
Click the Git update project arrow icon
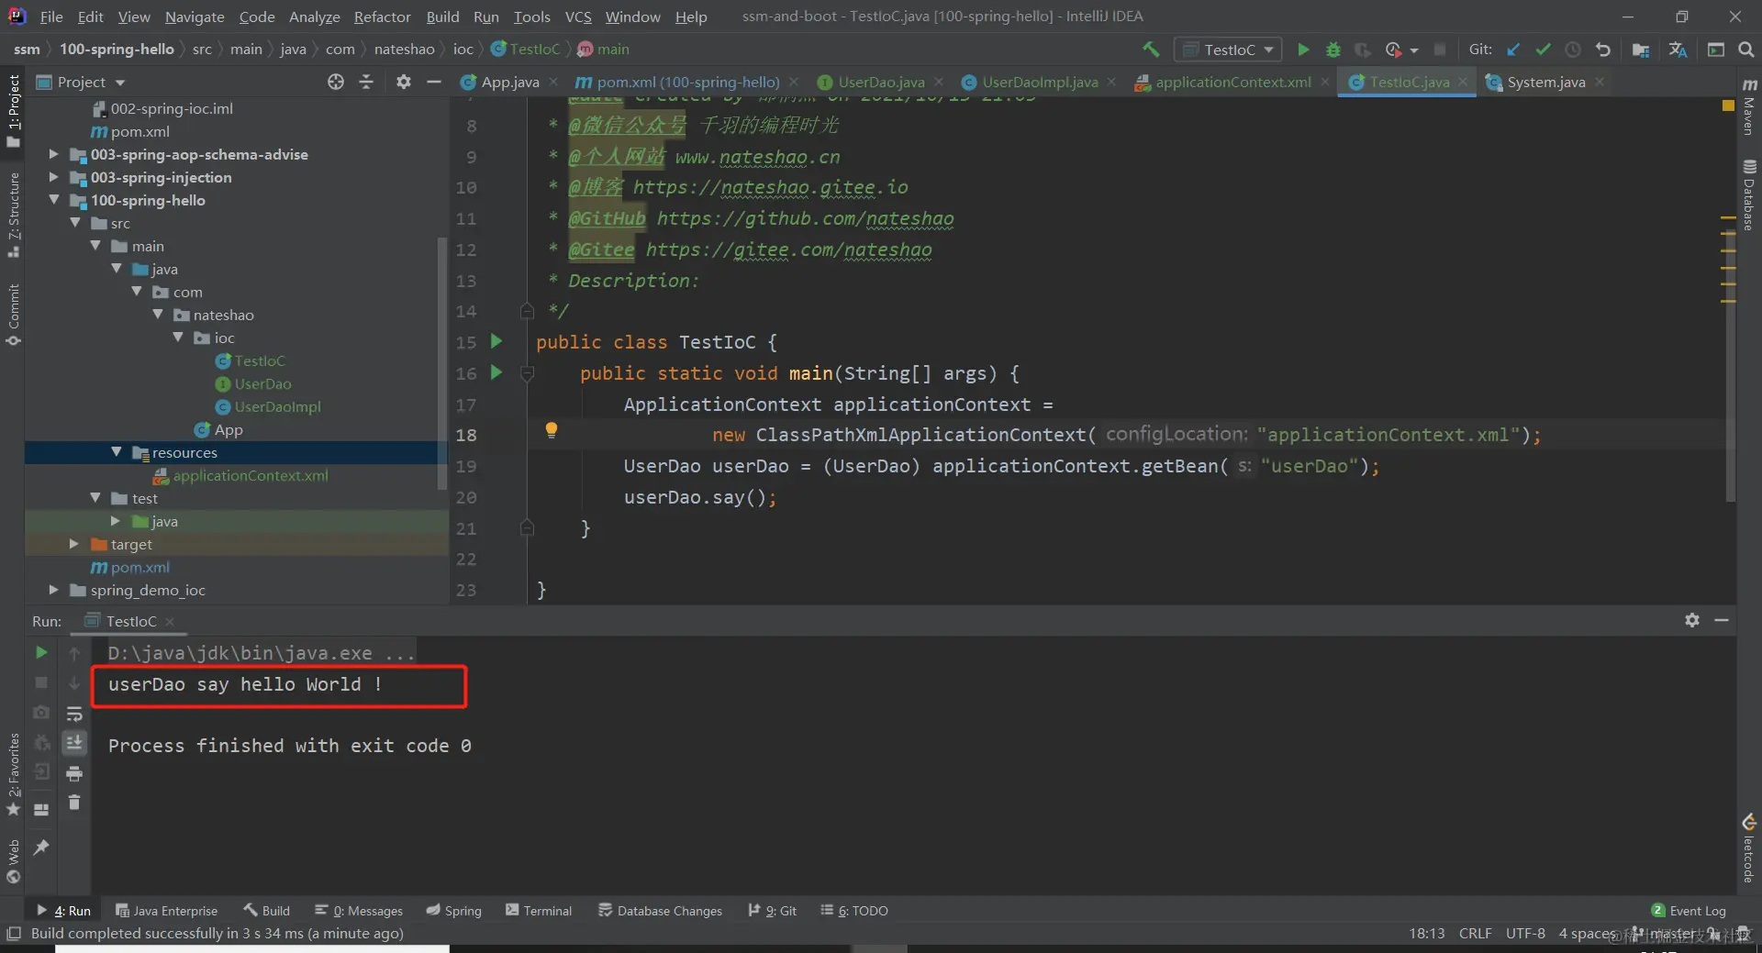coord(1514,50)
